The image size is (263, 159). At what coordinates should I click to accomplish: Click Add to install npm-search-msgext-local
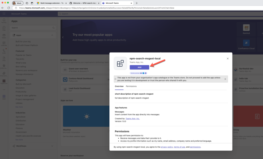[x=139, y=67]
